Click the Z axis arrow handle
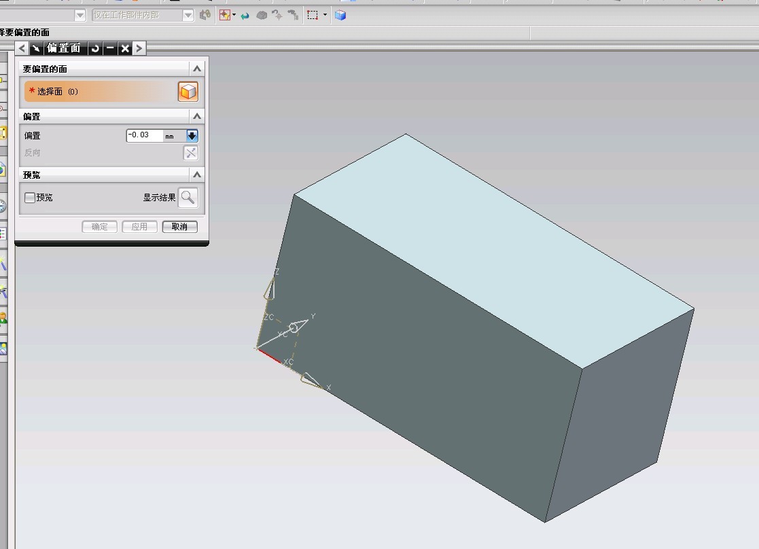This screenshot has height=549, width=759. tap(270, 289)
